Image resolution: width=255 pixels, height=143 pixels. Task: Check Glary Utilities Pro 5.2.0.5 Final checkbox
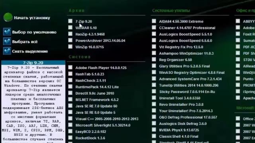click(x=154, y=66)
